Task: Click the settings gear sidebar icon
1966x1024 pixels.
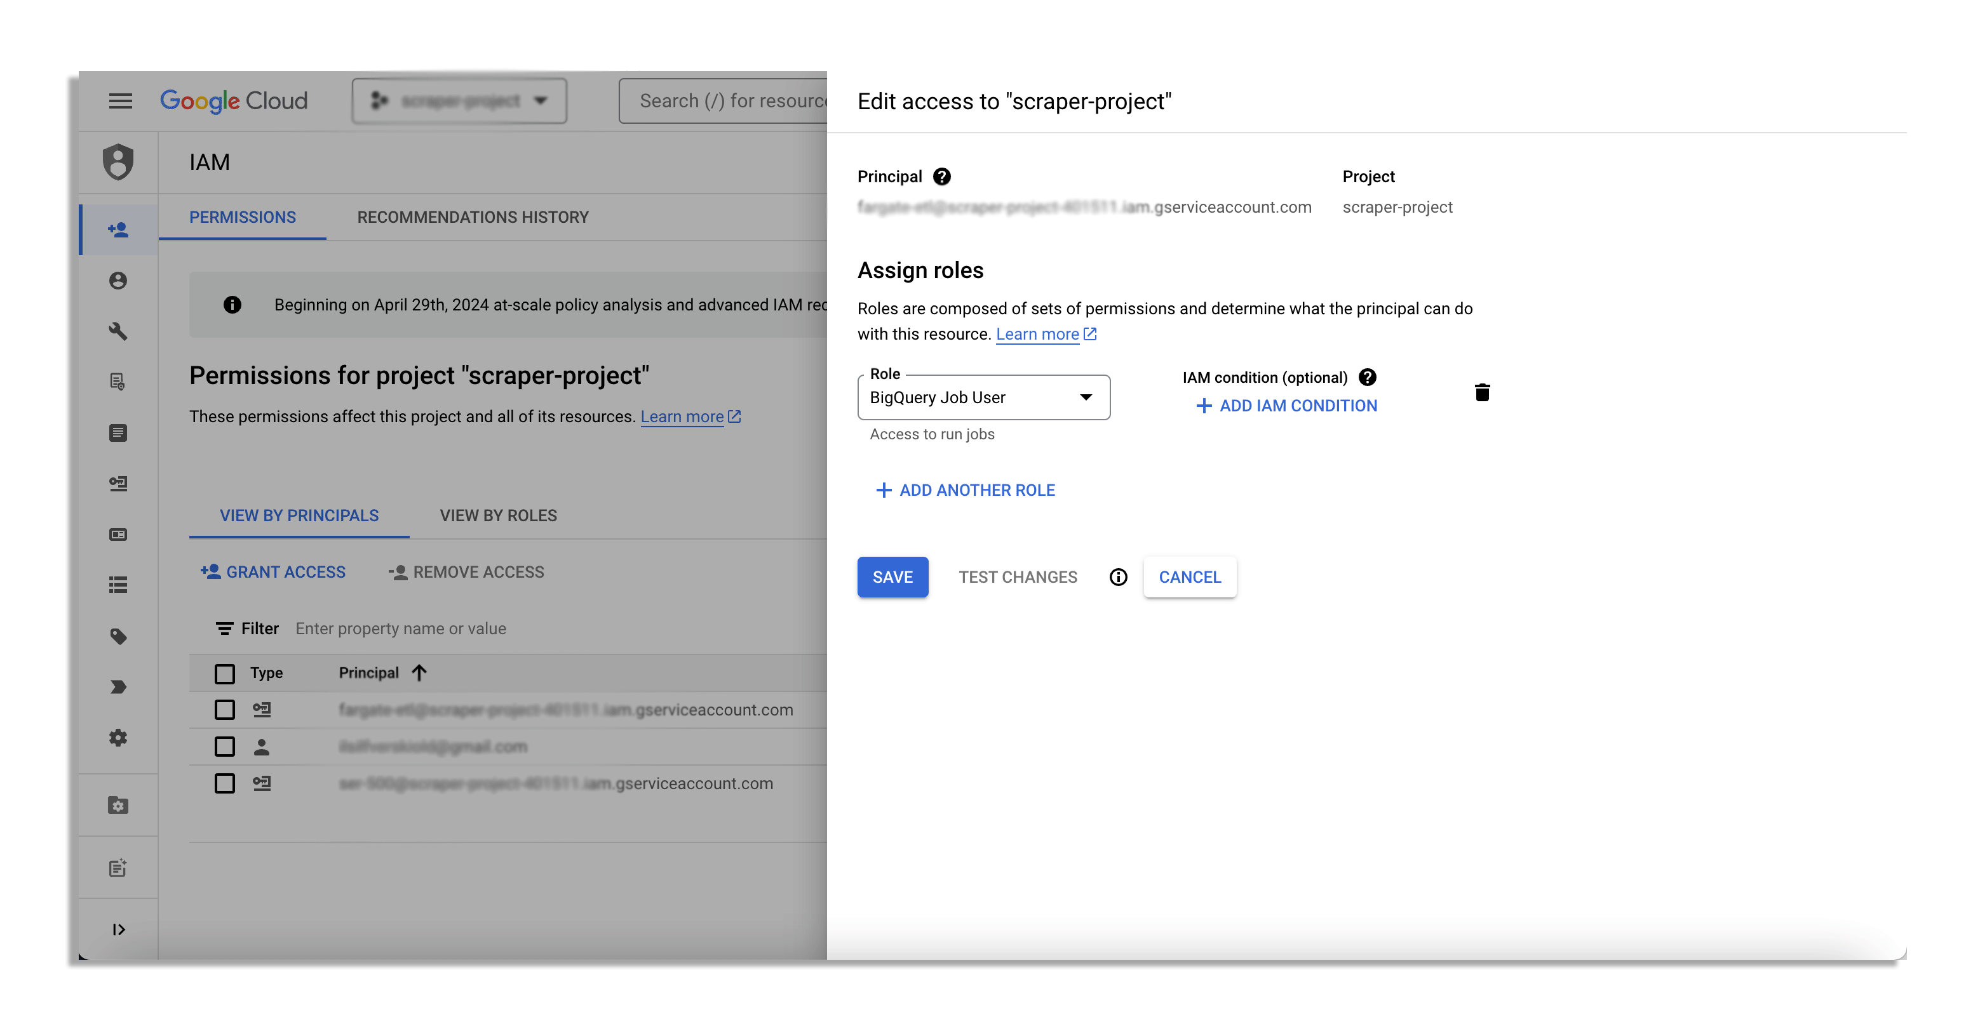Action: [x=118, y=737]
